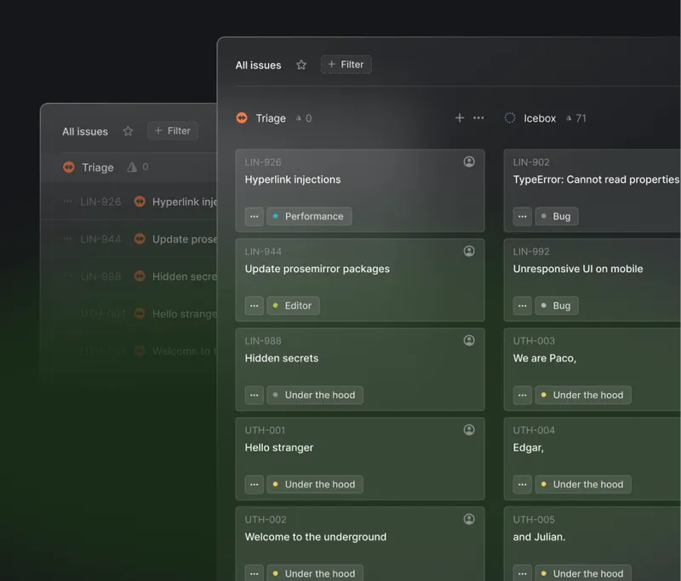Open priority menu on TypeError card

click(523, 217)
